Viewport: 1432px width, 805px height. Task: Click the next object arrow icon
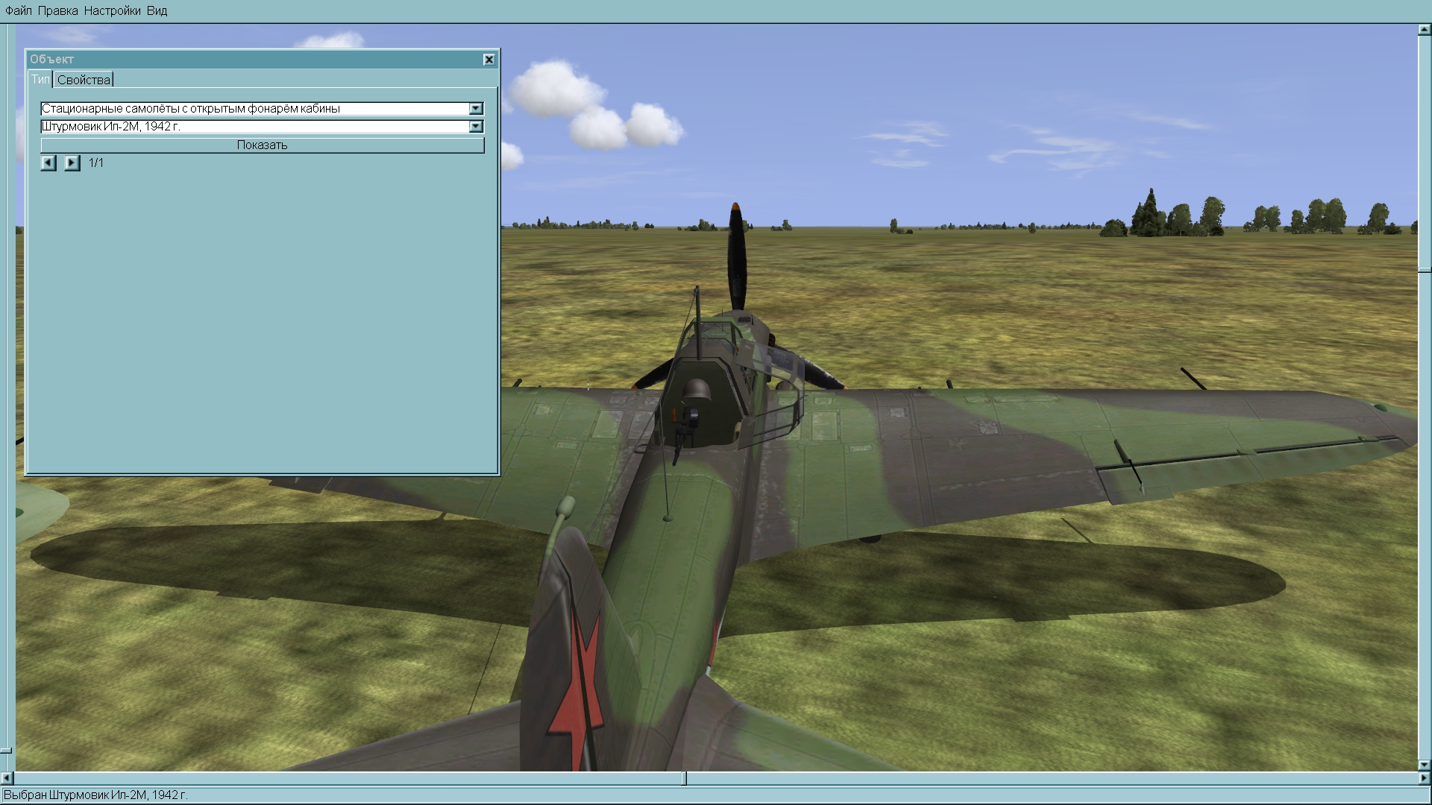tap(72, 162)
